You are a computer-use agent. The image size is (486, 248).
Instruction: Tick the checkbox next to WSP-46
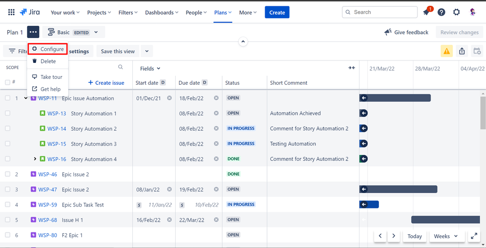pos(7,174)
